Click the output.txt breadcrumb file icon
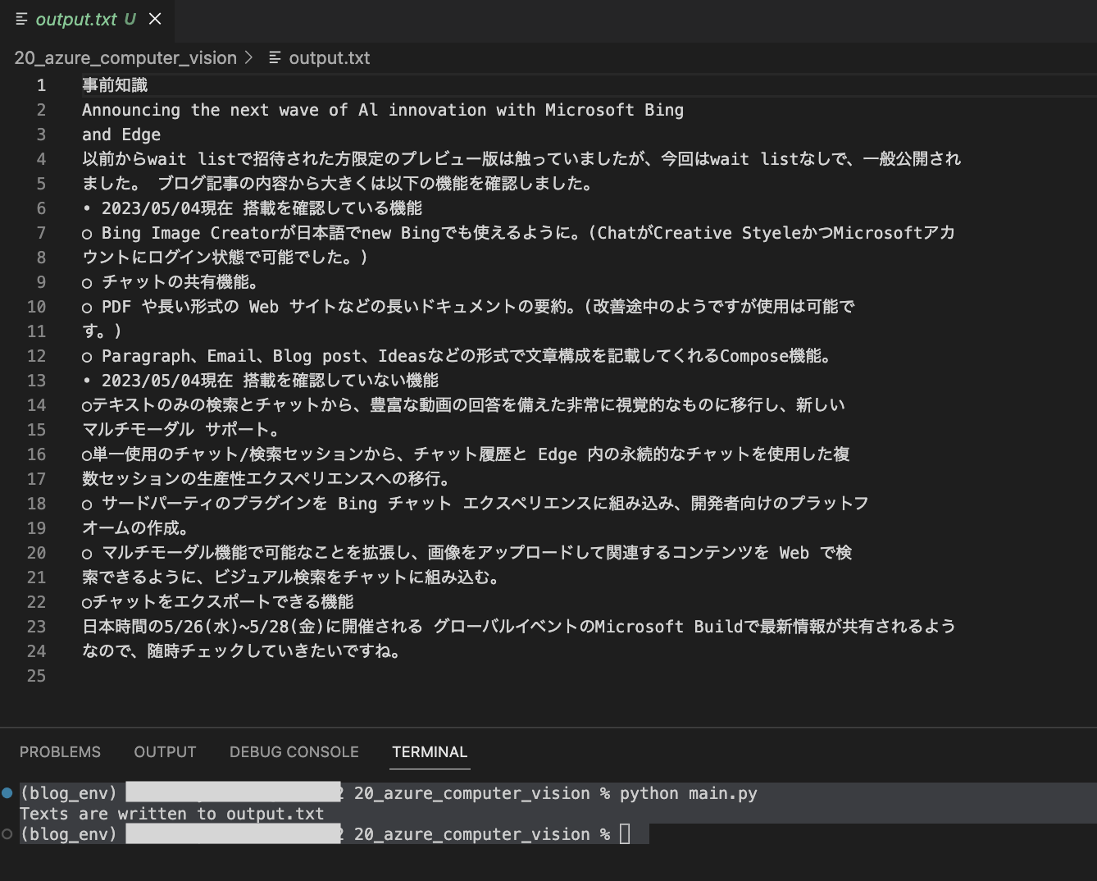Screen dimensions: 1097x881 coord(275,58)
